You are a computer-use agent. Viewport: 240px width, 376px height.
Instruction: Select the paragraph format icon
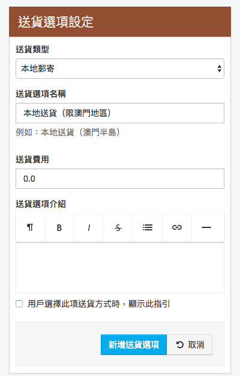coord(30,227)
